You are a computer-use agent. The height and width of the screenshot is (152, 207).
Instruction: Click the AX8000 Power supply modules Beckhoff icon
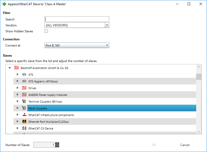pos(24,95)
